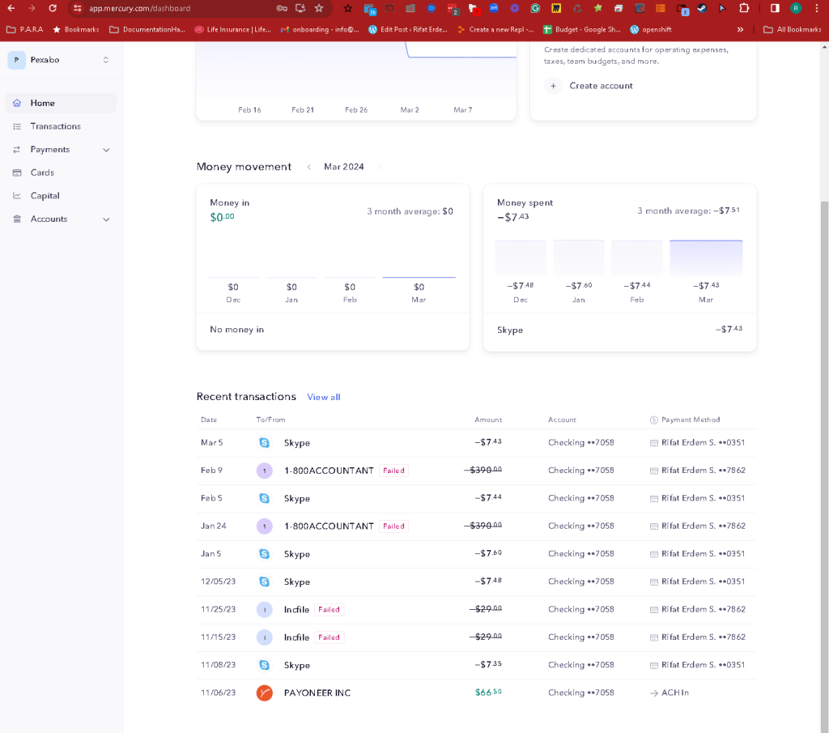Click the card icon on the Mar 5 row

[654, 443]
